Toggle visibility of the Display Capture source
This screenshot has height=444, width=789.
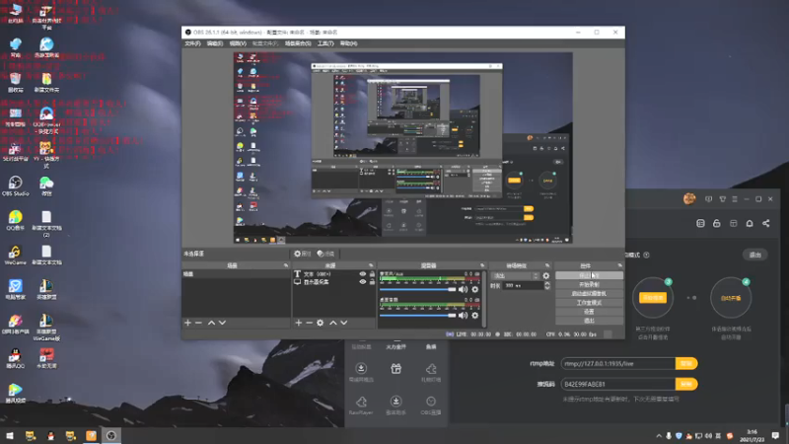click(362, 282)
